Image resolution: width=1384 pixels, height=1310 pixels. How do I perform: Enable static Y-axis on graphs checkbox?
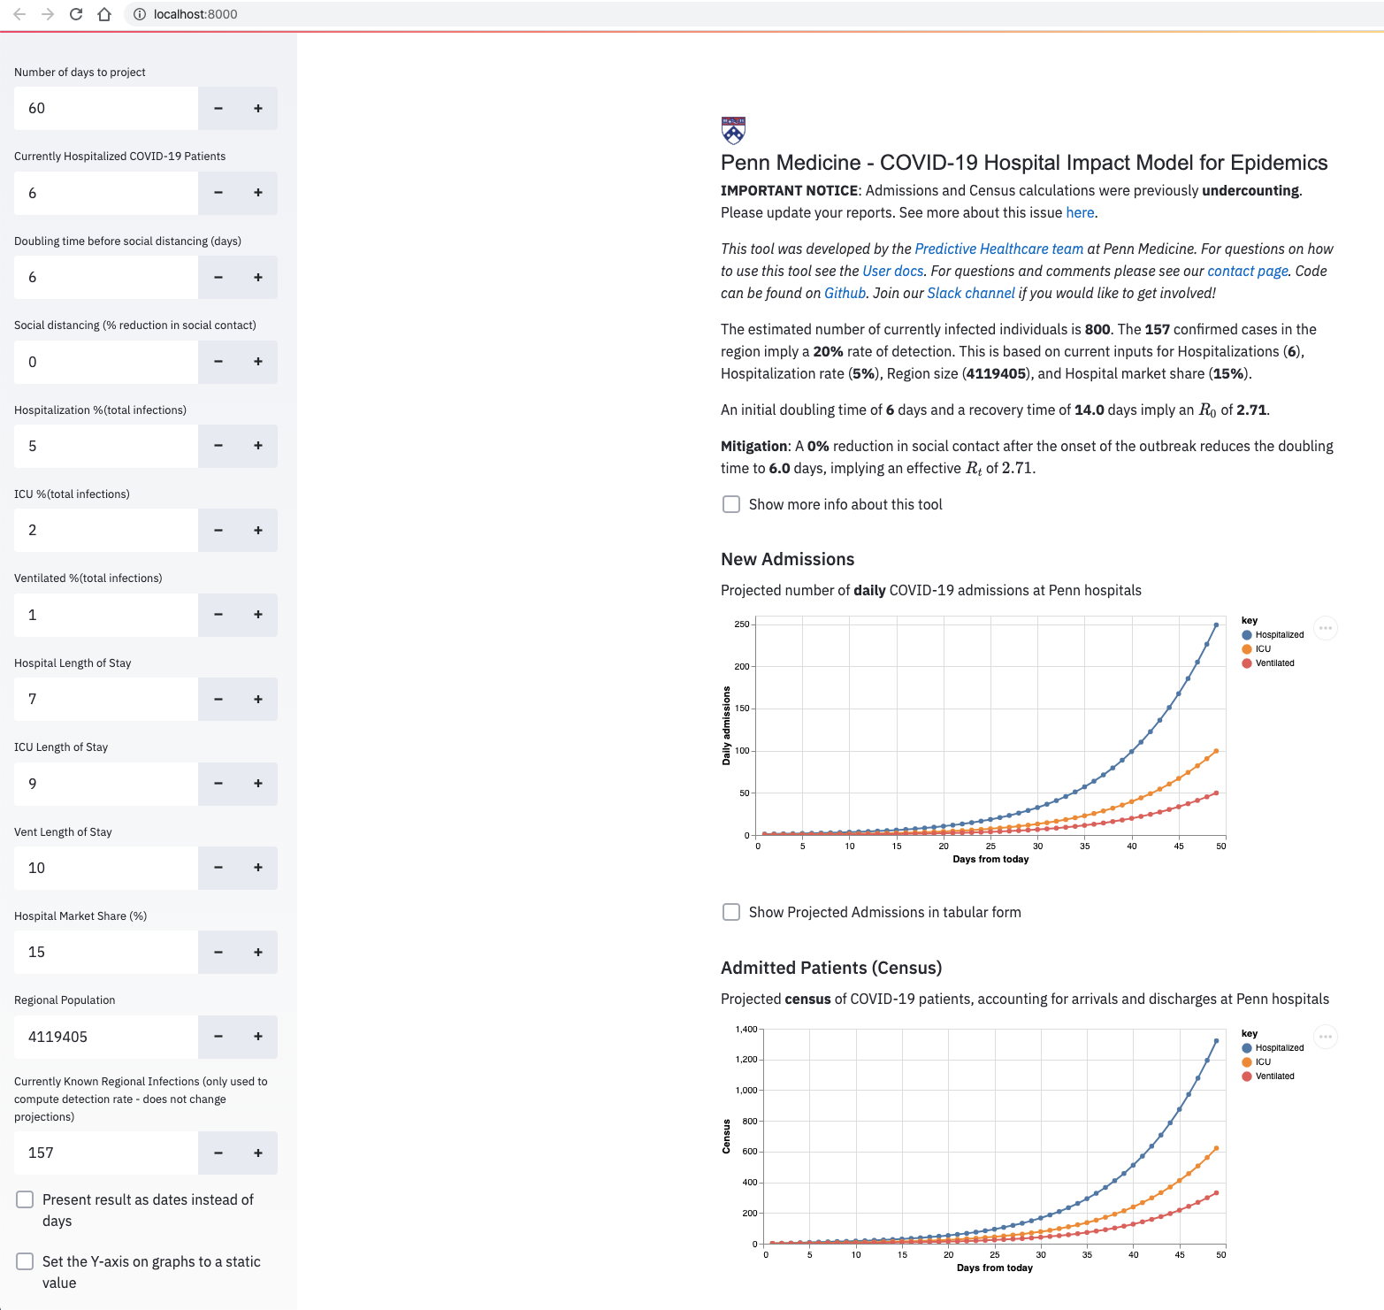coord(25,1261)
